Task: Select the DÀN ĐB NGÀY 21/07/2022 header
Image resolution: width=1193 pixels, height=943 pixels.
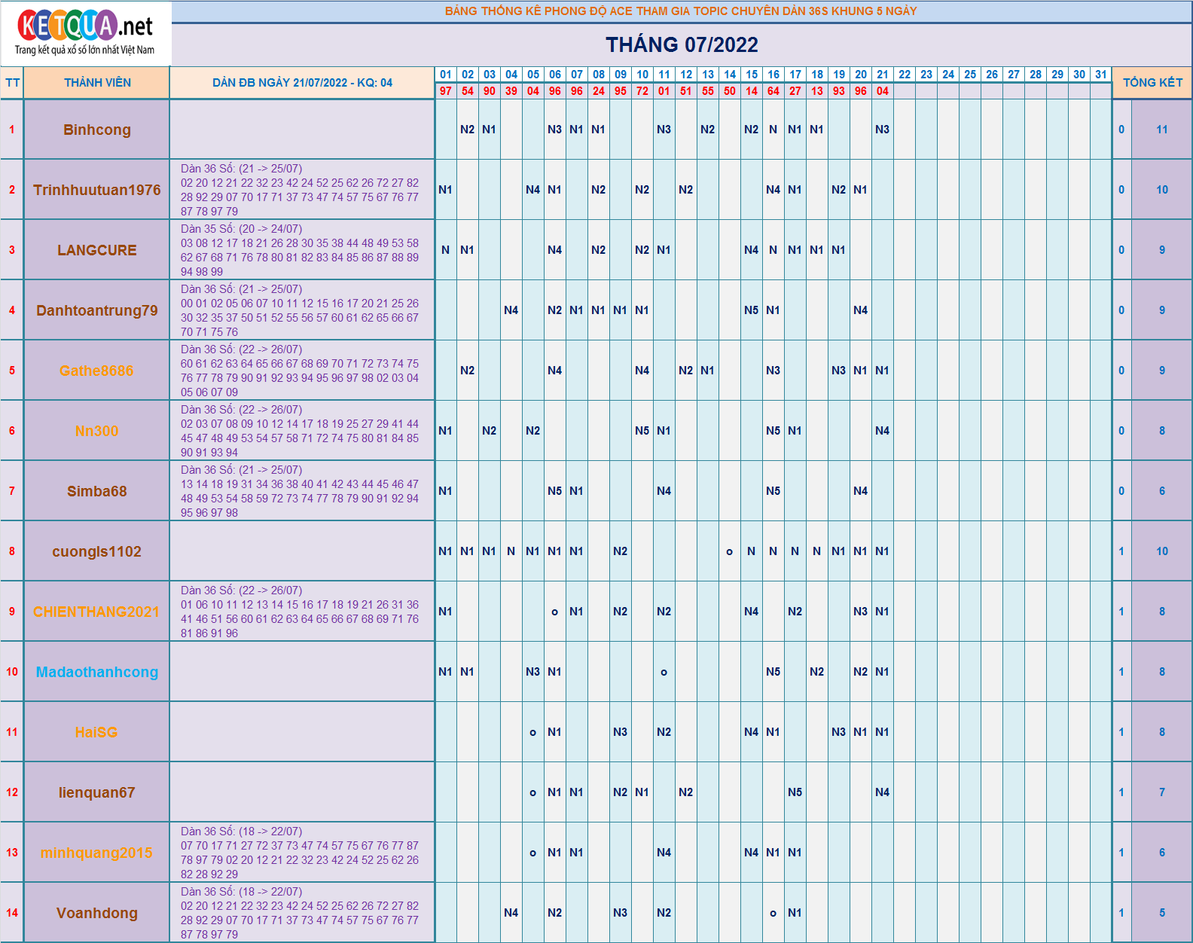Action: click(302, 83)
